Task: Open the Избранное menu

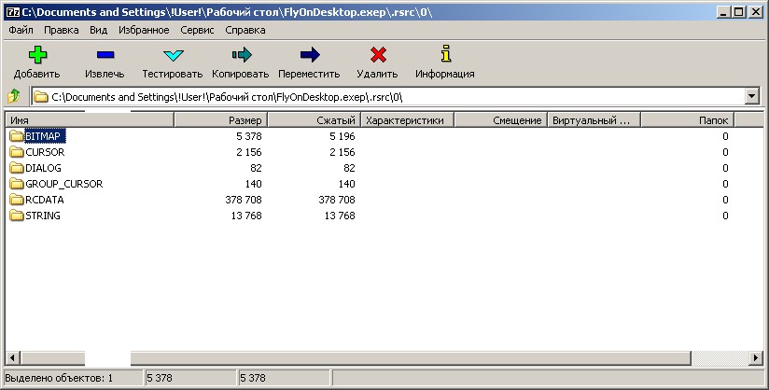Action: [144, 30]
